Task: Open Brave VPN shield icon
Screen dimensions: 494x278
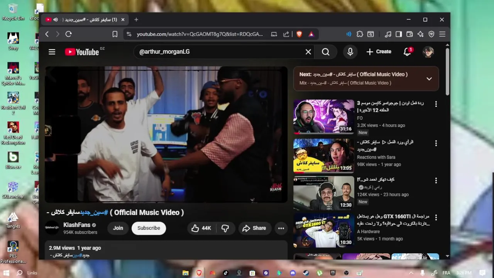Action: 431,34
